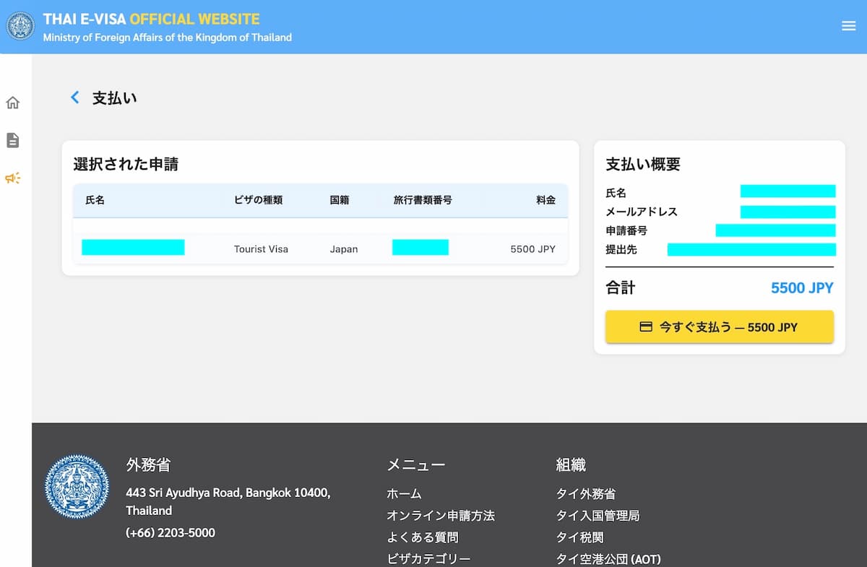Visit the タイ入国管理局 footer link
867x567 pixels.
click(x=598, y=516)
